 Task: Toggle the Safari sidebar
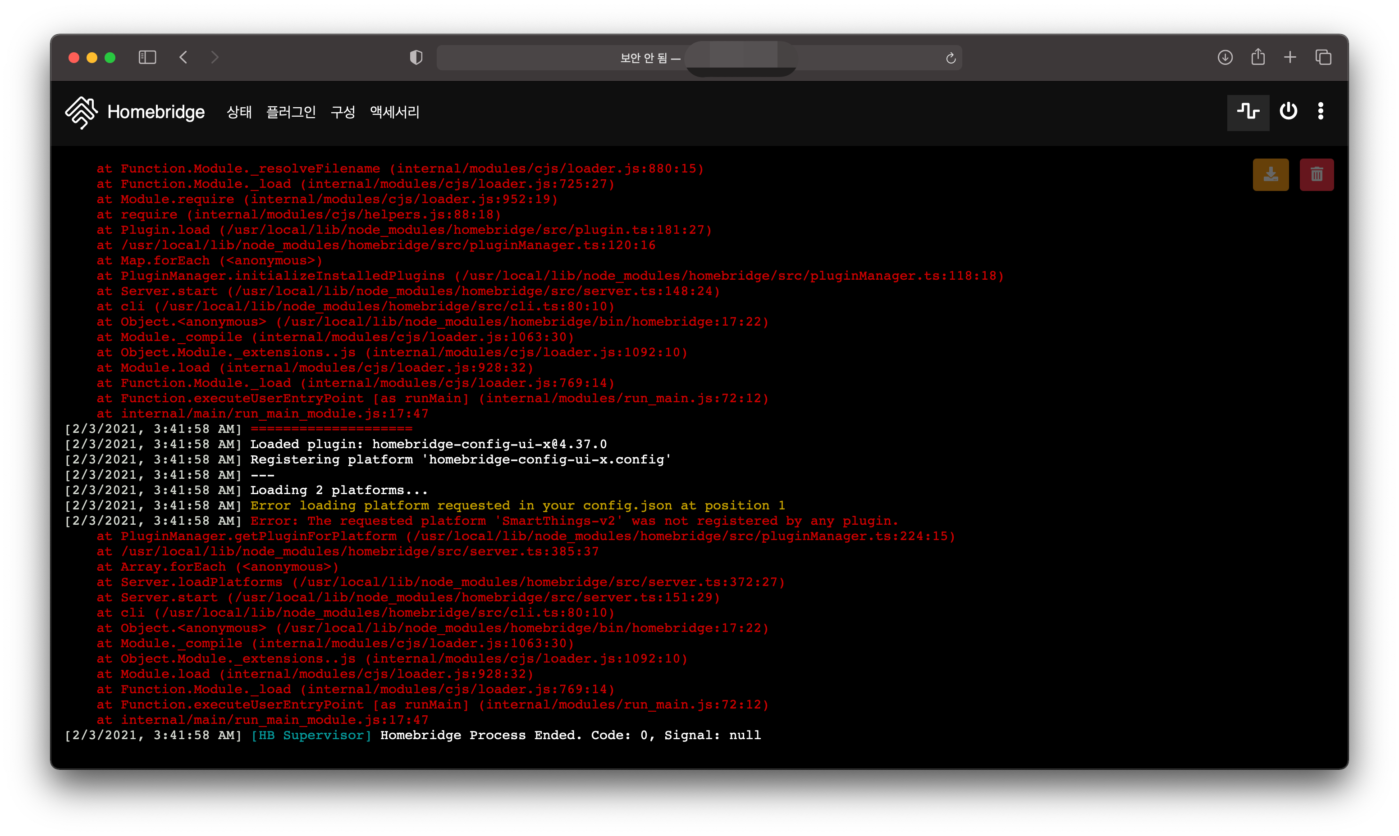coord(147,58)
